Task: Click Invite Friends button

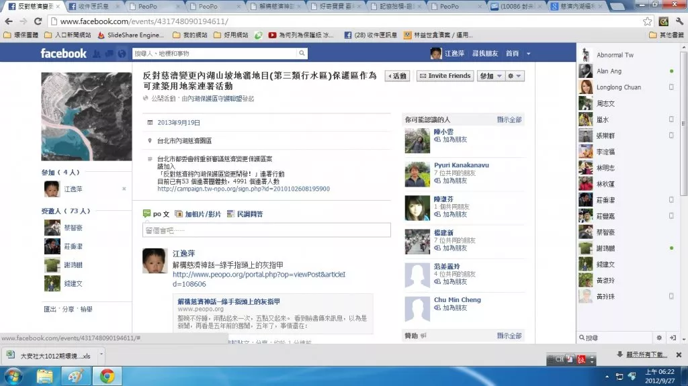Action: 445,76
